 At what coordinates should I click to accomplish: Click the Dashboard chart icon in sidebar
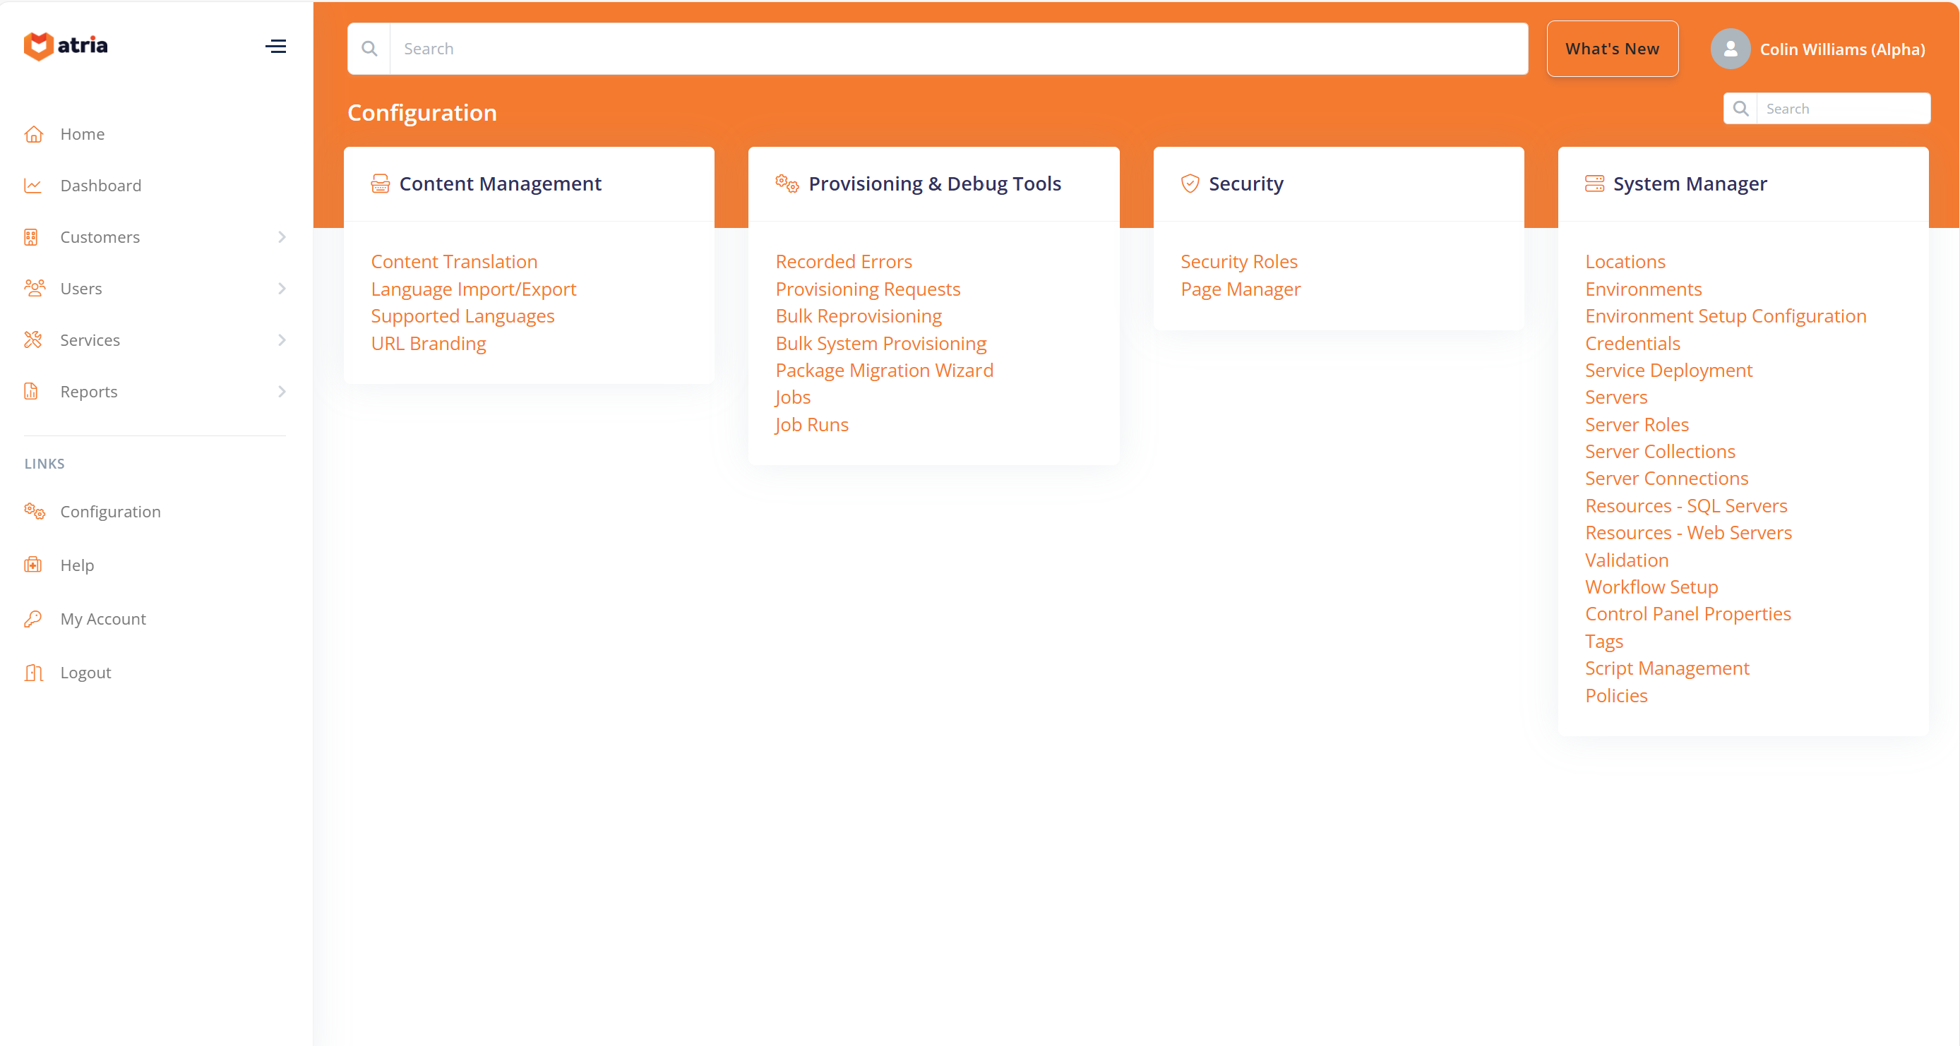click(x=33, y=185)
